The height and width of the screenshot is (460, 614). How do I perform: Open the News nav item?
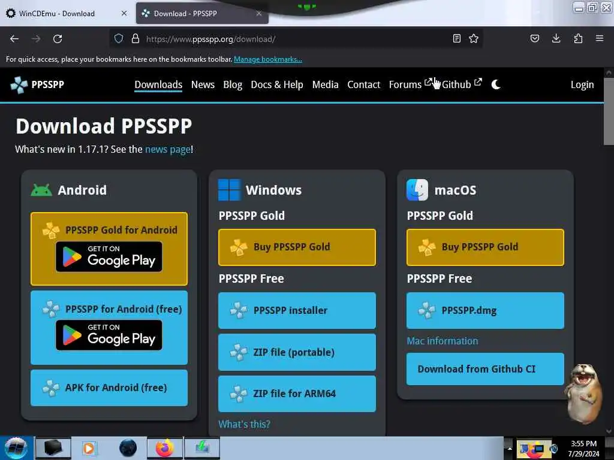tap(203, 84)
